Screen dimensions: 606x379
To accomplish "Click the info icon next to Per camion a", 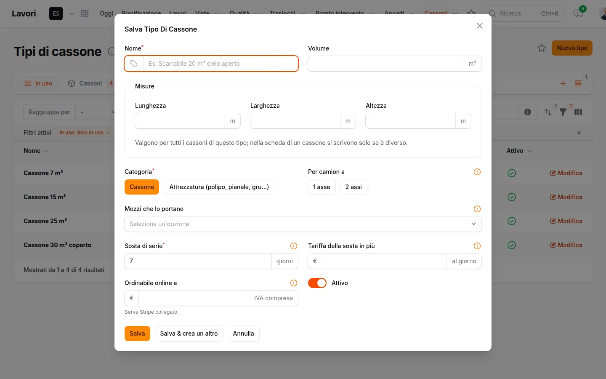I will point(477,172).
